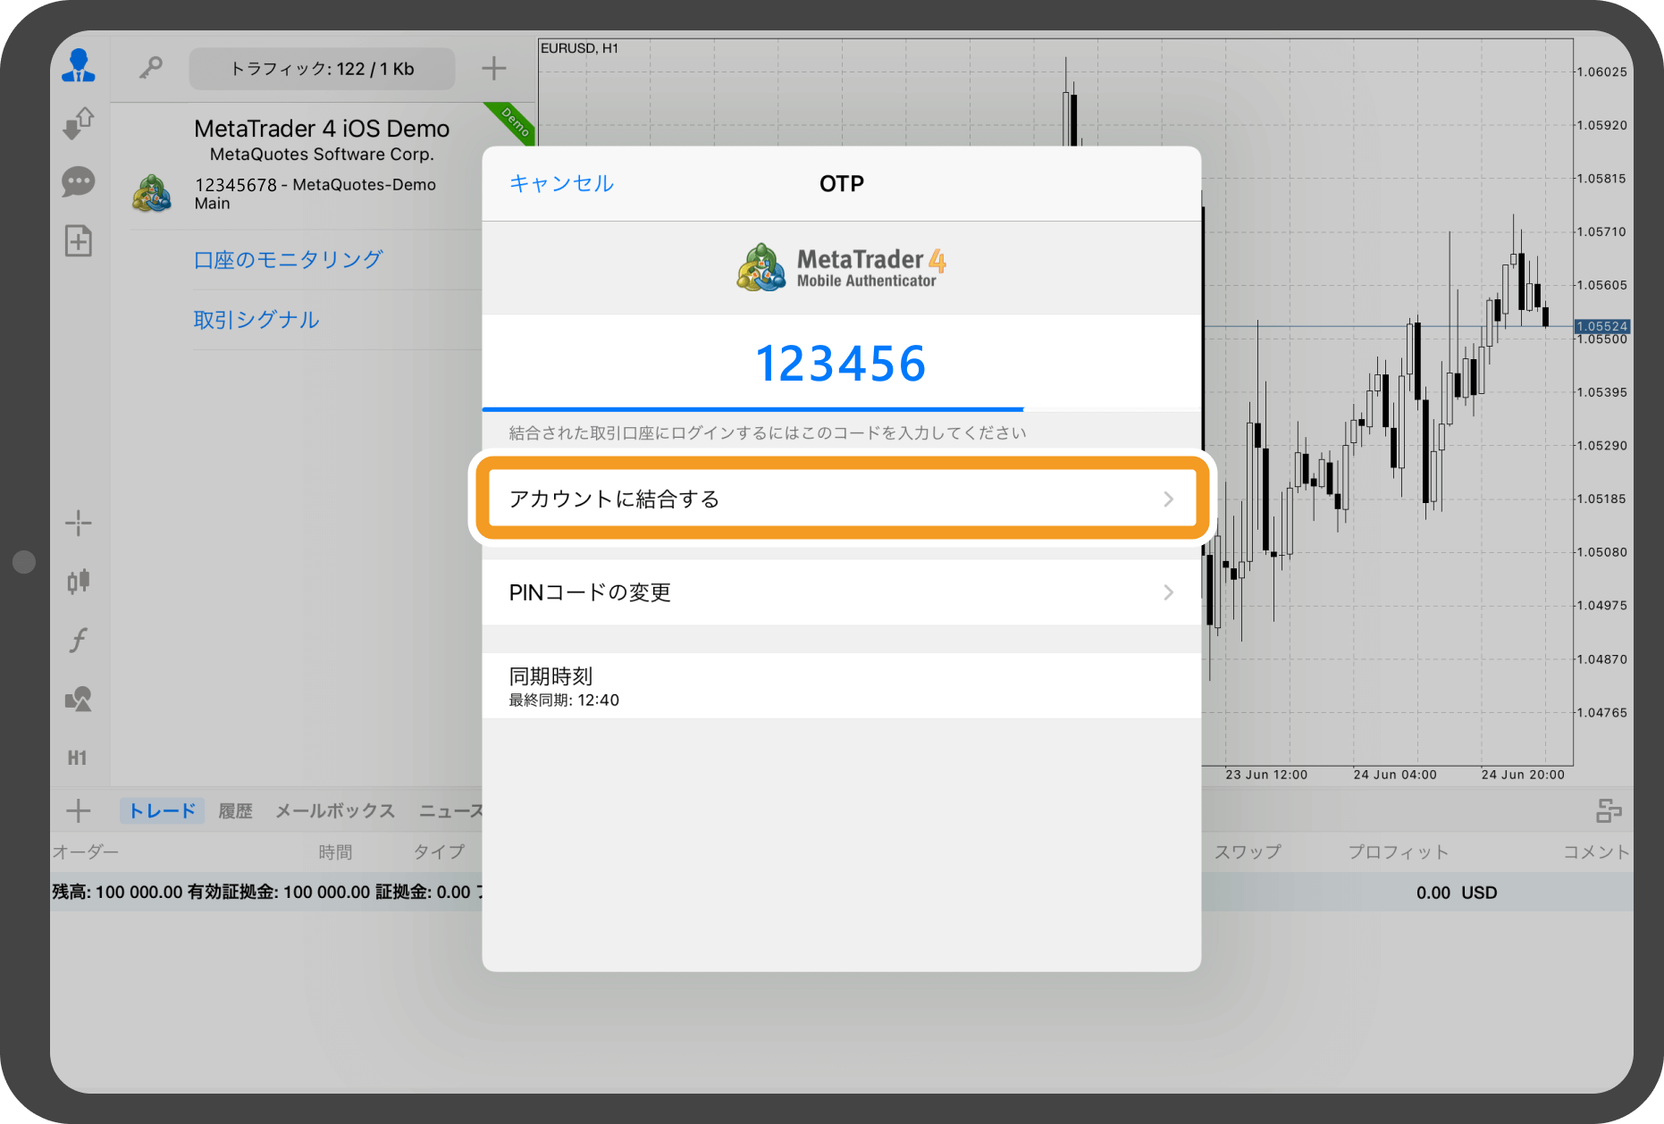This screenshot has width=1664, height=1124.
Task: Click the 24 Jun 04:00 time axis label
Action: (x=1395, y=775)
